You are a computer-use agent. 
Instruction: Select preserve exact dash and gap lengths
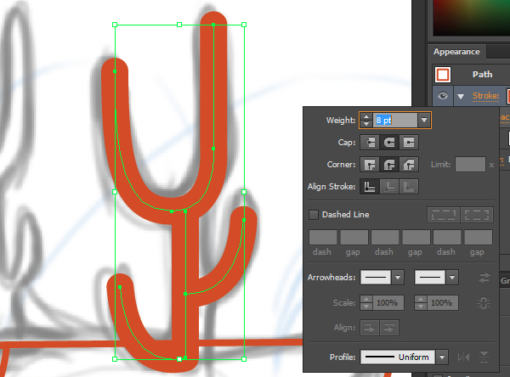point(444,215)
